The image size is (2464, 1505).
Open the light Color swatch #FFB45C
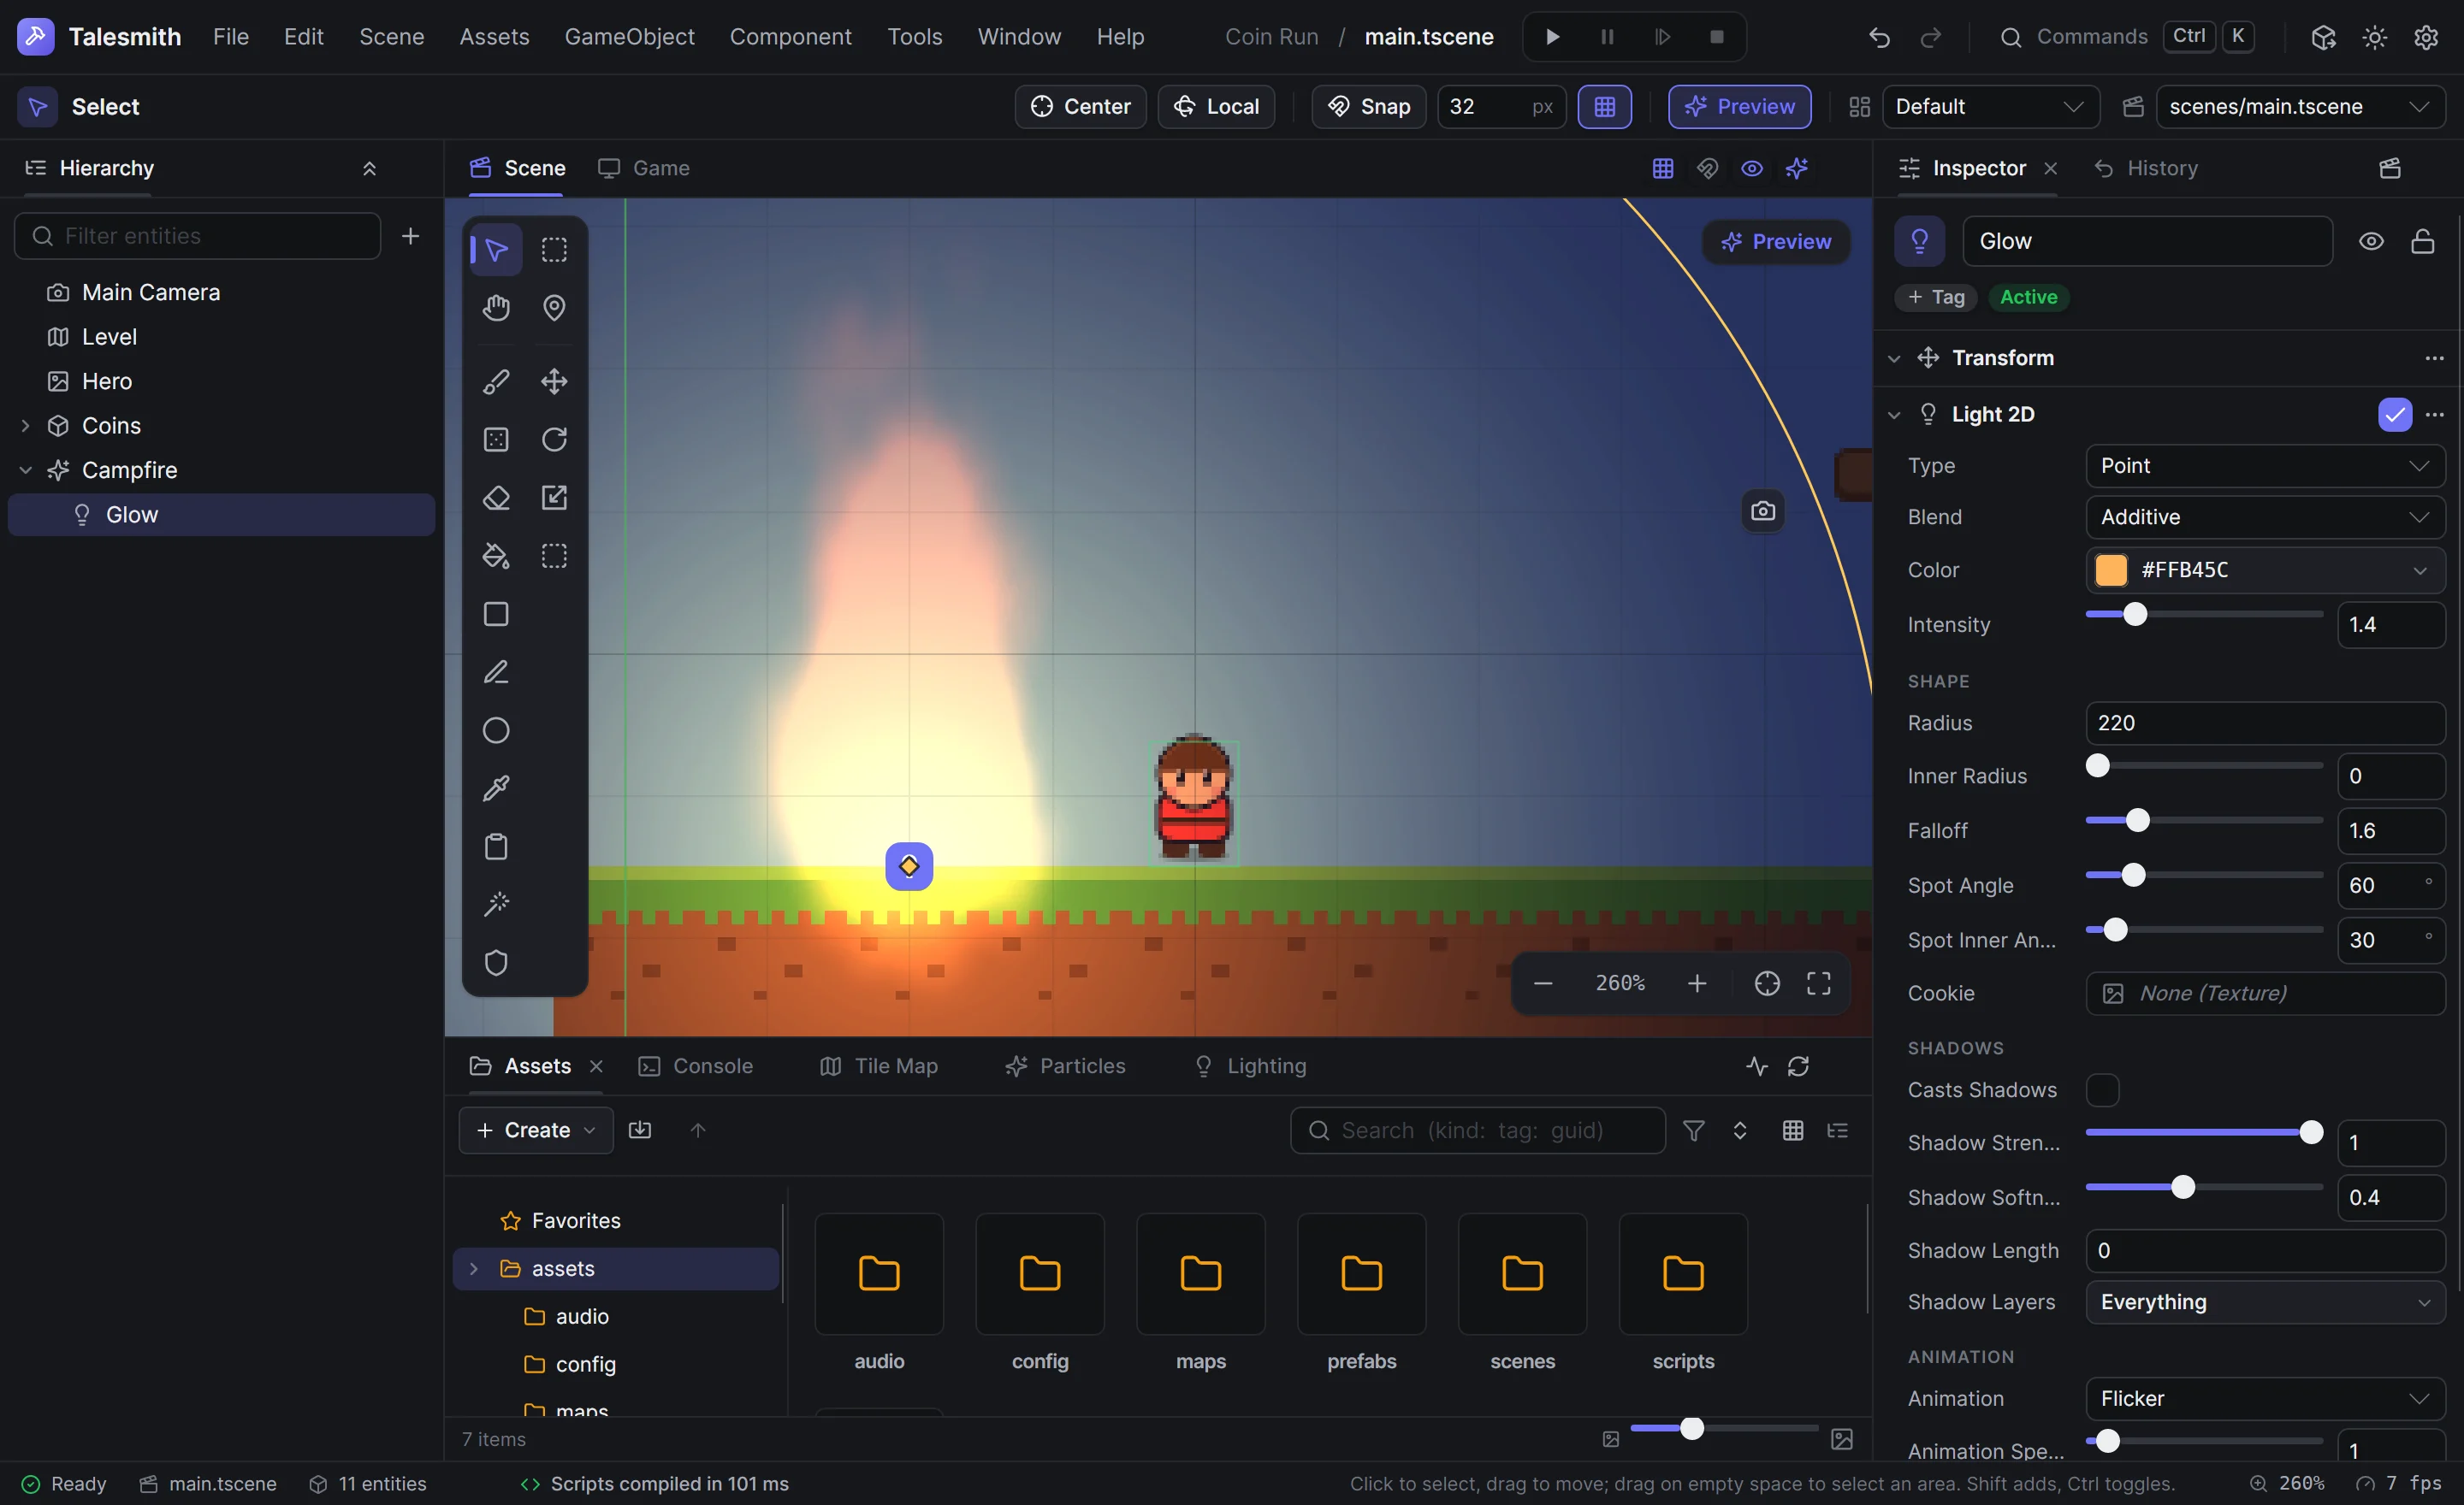tap(2110, 570)
